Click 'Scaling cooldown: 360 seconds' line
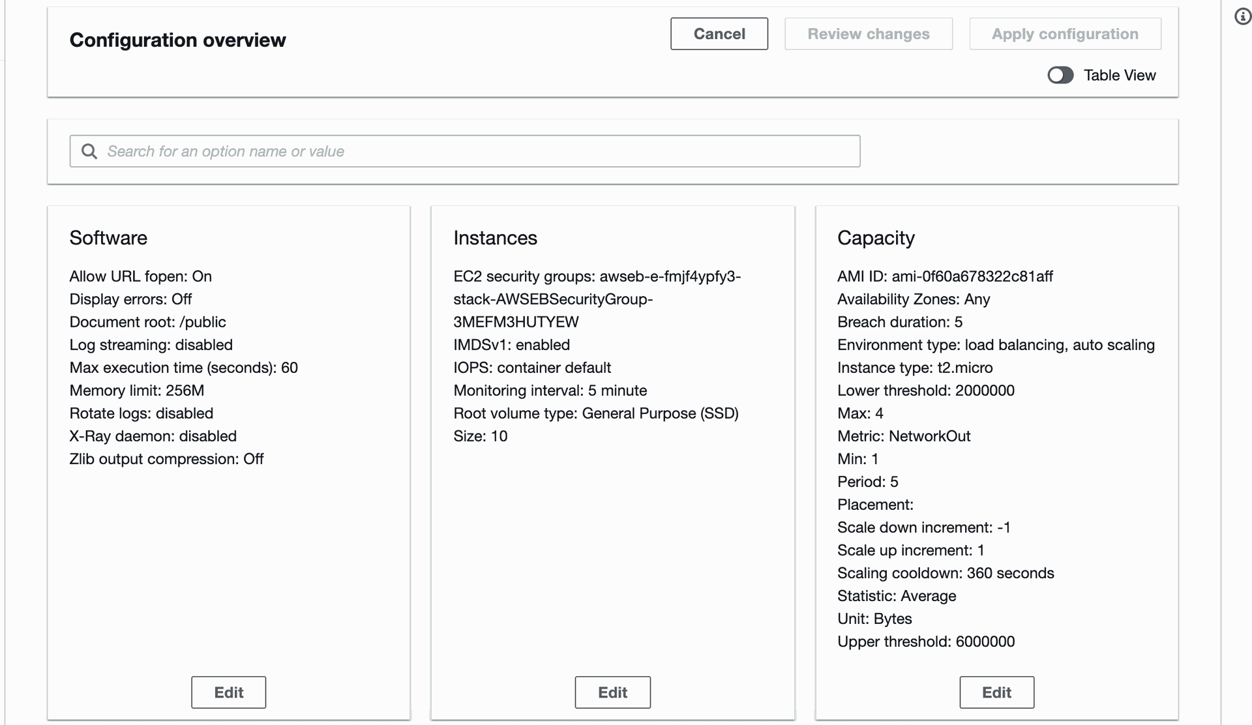This screenshot has height=725, width=1252. coord(946,573)
